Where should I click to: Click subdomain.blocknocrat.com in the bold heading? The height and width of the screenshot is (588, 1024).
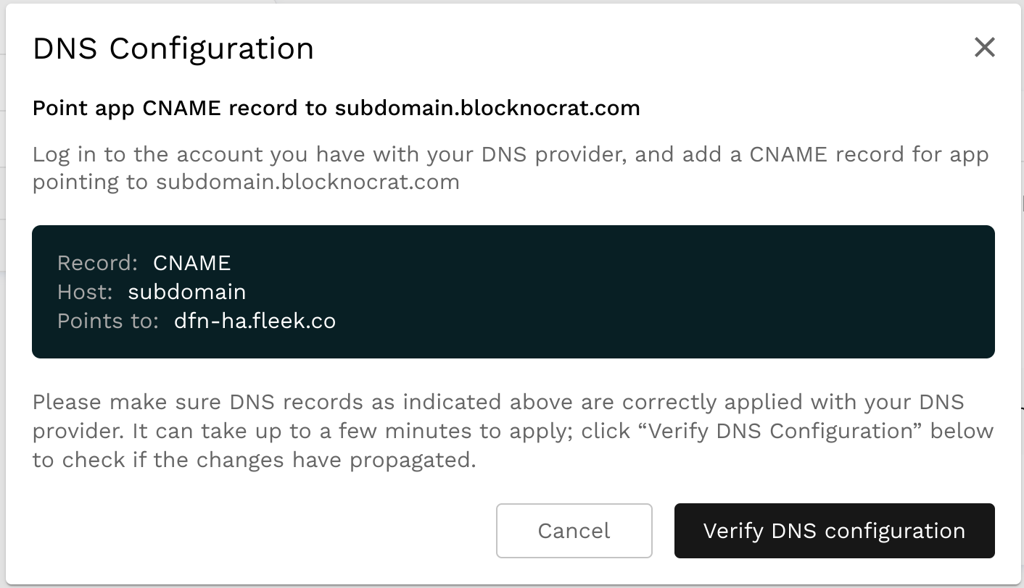(487, 109)
